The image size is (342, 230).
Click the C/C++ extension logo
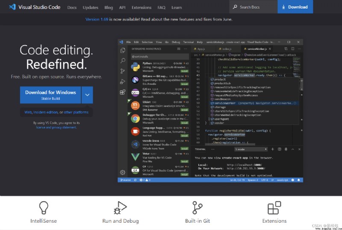pyautogui.click(x=135, y=93)
